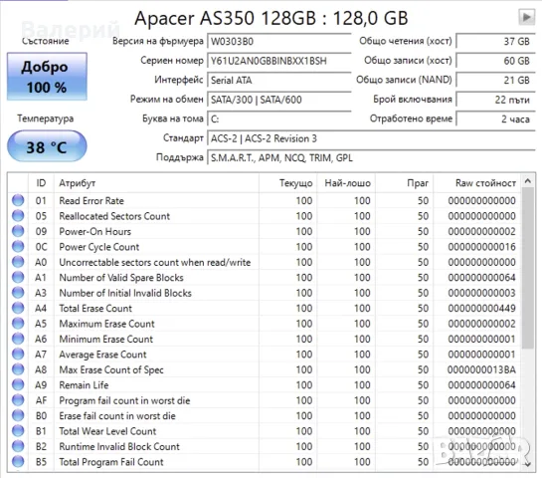Click the status icon of Minimum Erase Count

click(x=18, y=339)
